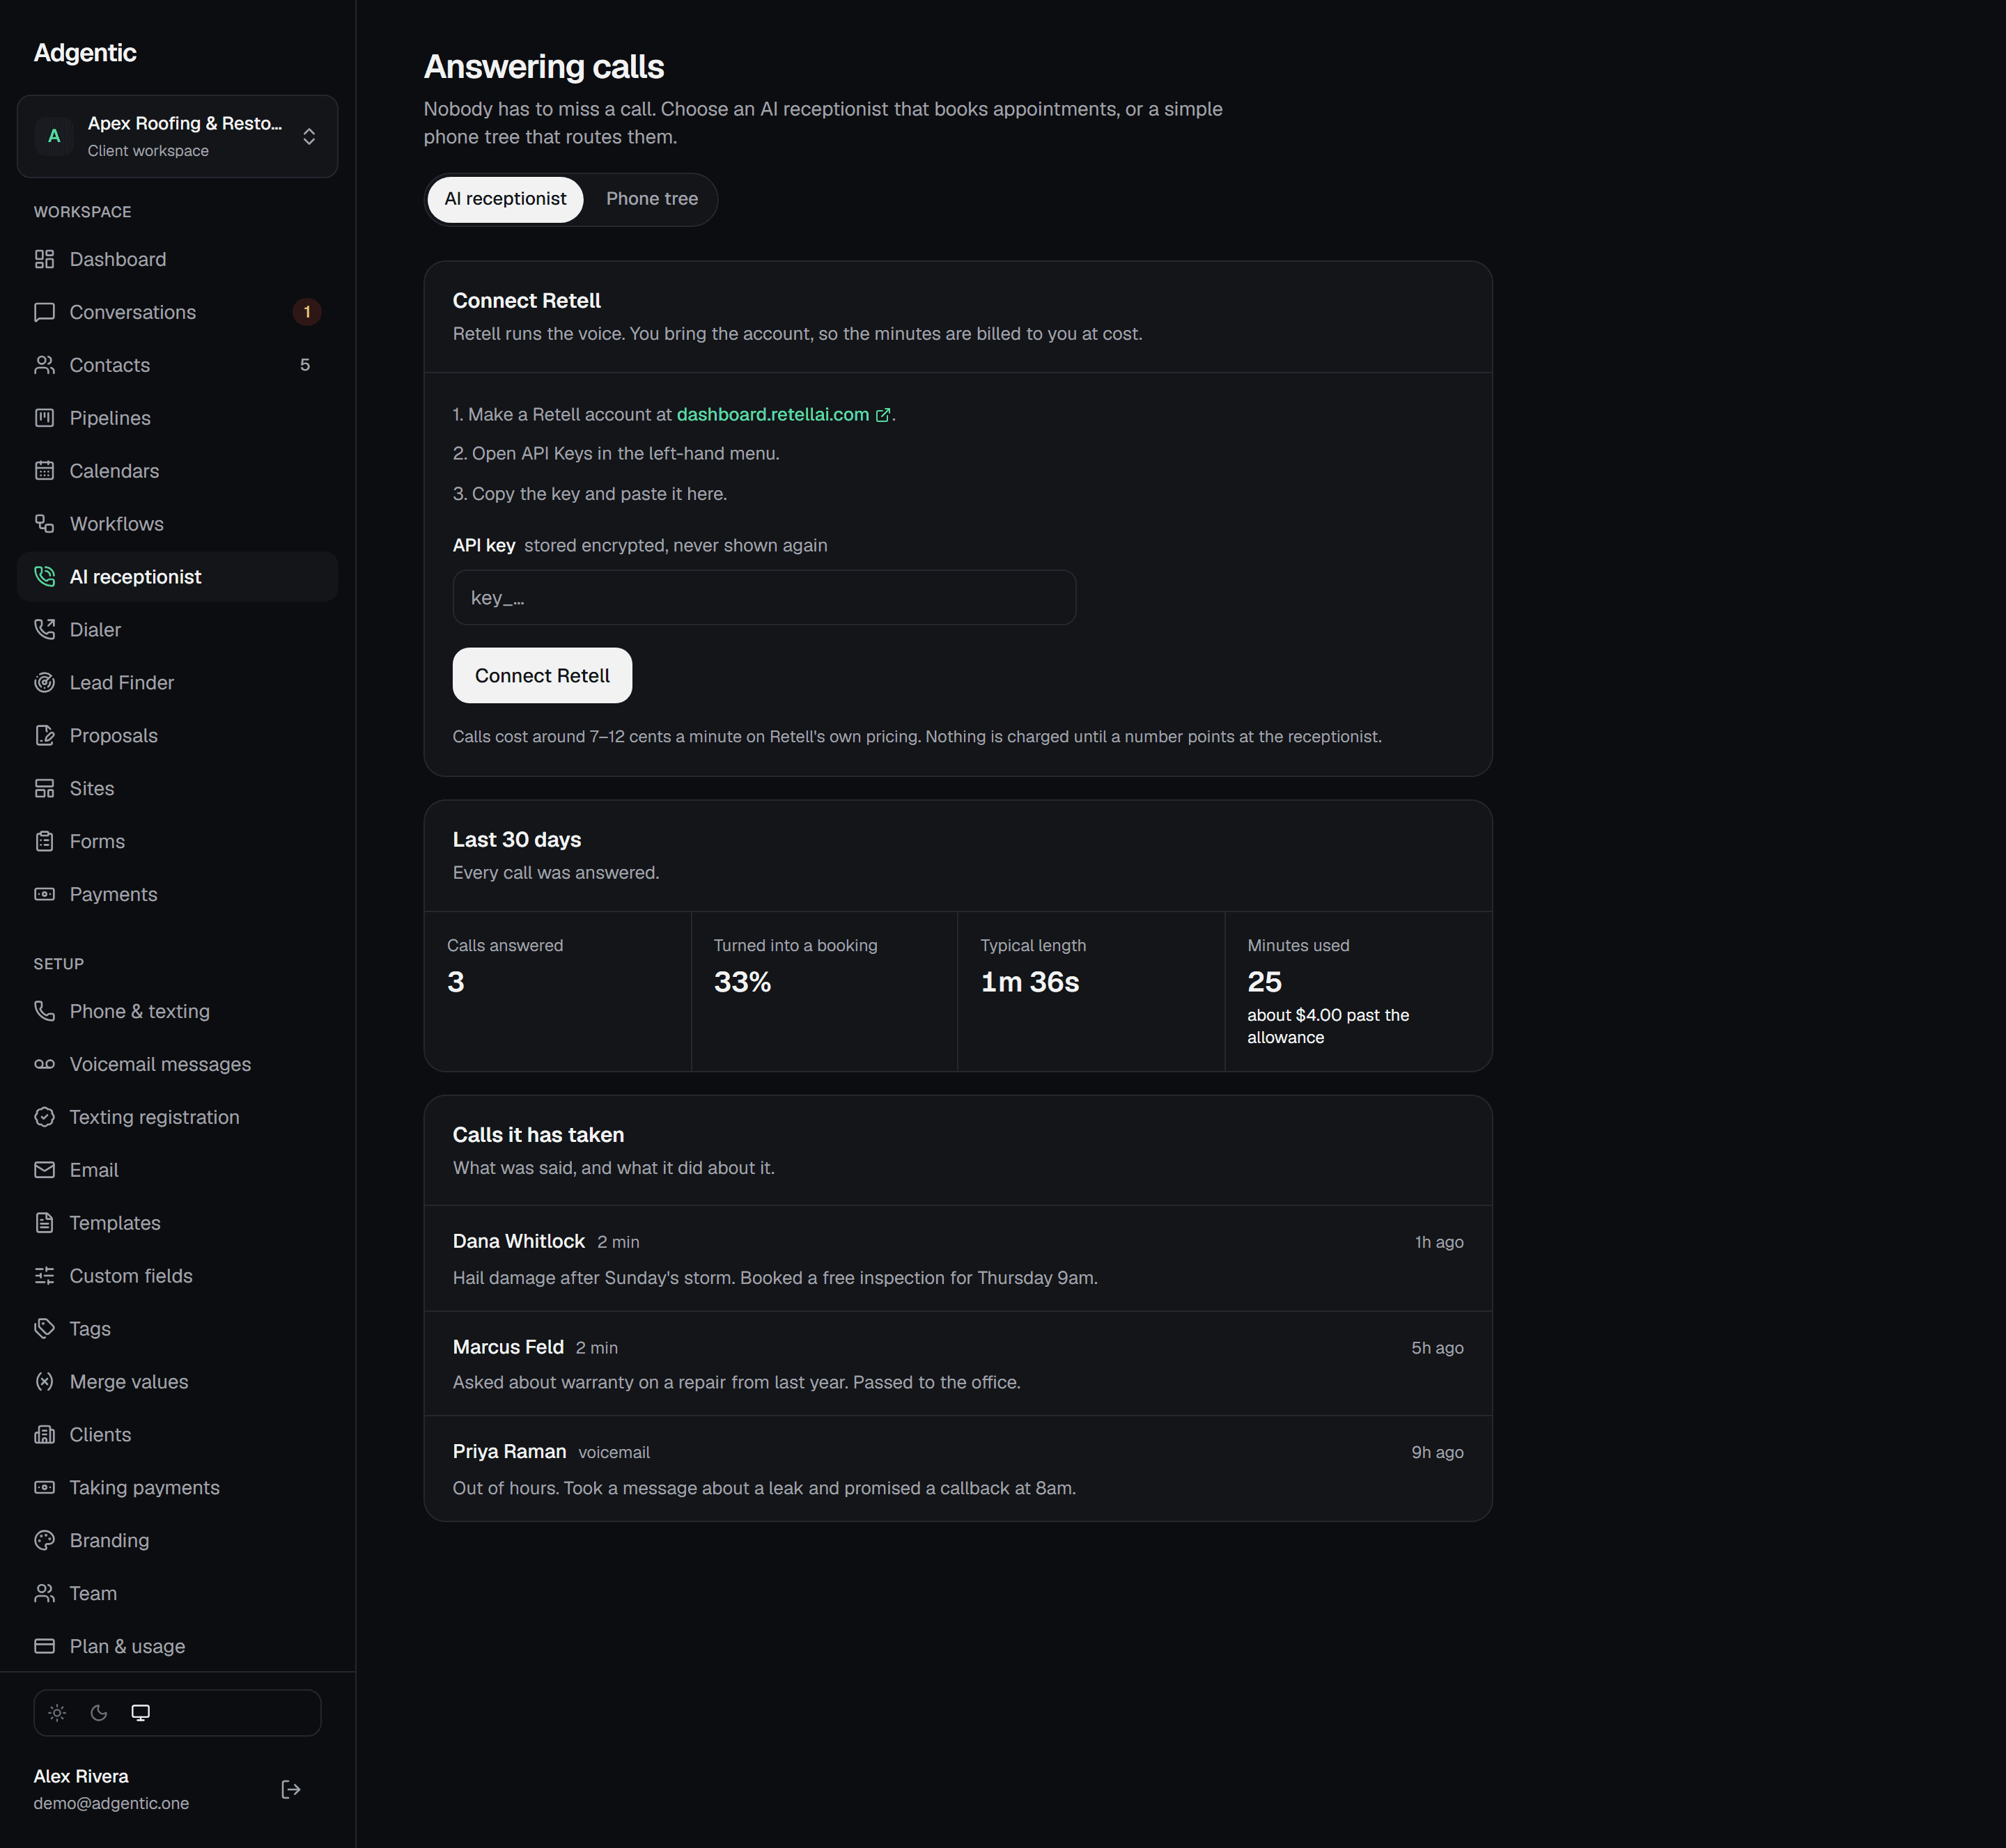Click the Merge values variable icon
This screenshot has height=1848, width=2006.
click(44, 1382)
